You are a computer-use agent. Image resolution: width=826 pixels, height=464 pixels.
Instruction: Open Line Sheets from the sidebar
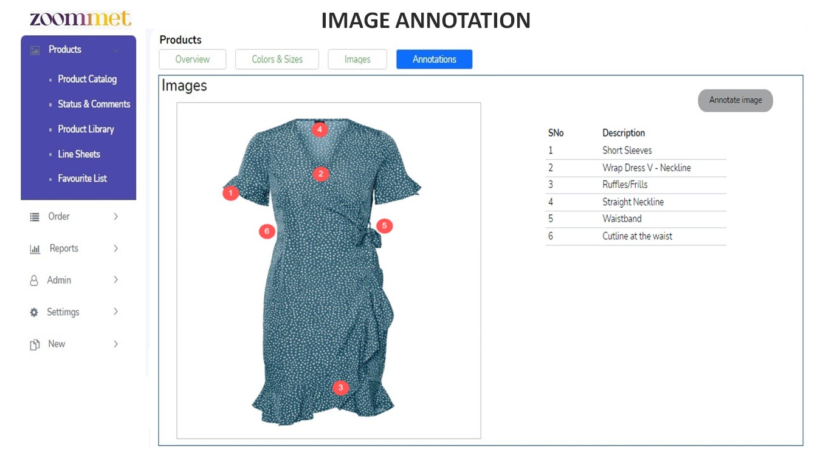pos(79,154)
